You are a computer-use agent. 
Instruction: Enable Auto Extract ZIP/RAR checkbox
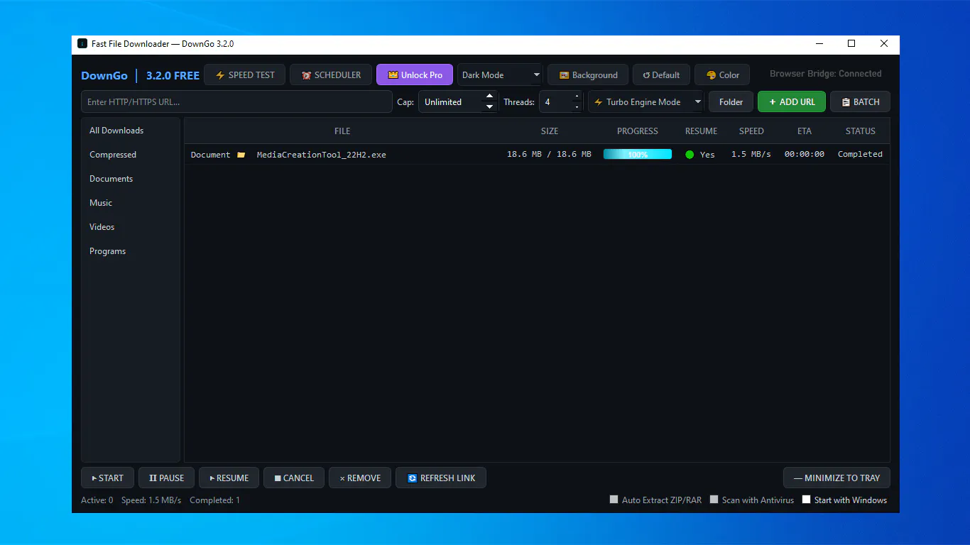[x=614, y=500]
